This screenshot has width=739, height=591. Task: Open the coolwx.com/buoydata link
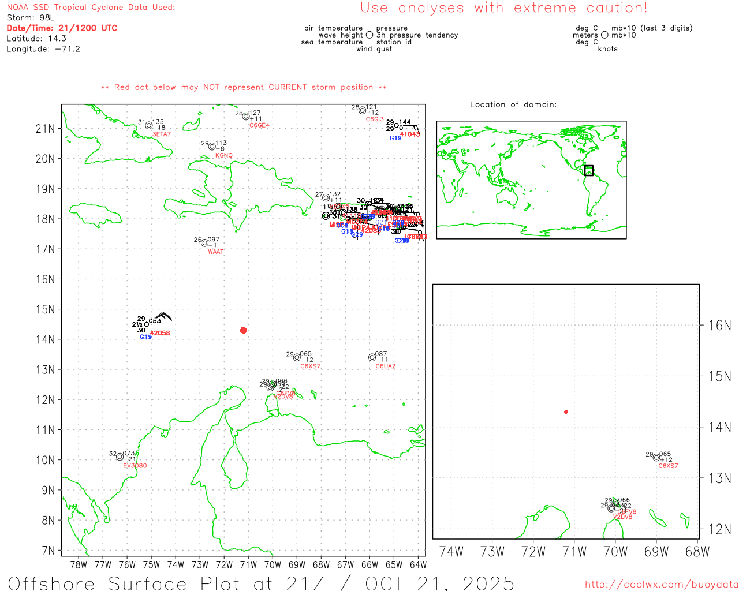click(x=662, y=585)
